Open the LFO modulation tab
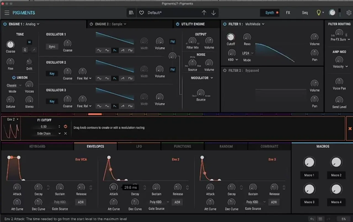This screenshot has width=353, height=222. click(139, 147)
